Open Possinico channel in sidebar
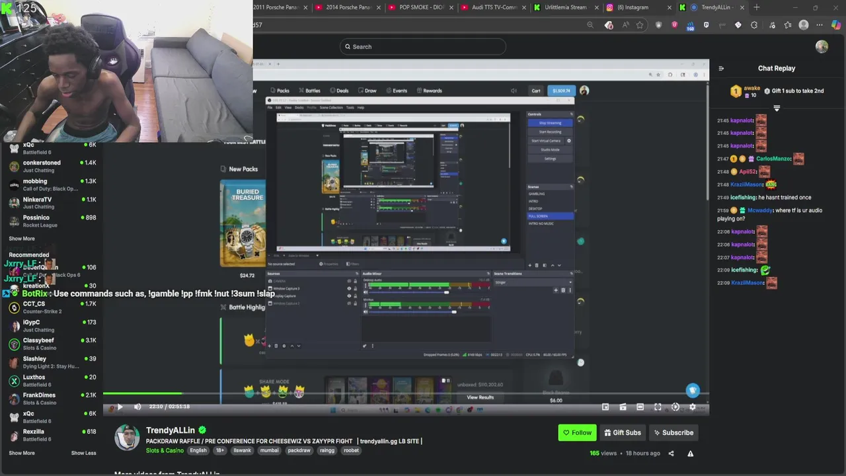This screenshot has height=476, width=846. (53, 221)
